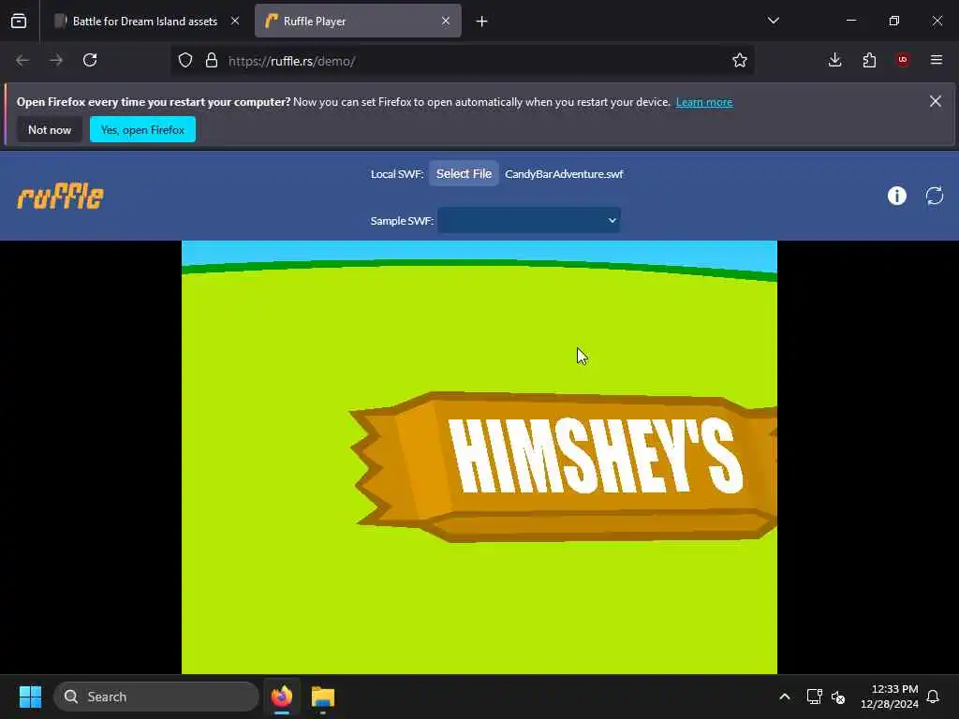Open the tracking protection shield
959x719 pixels.
[185, 61]
